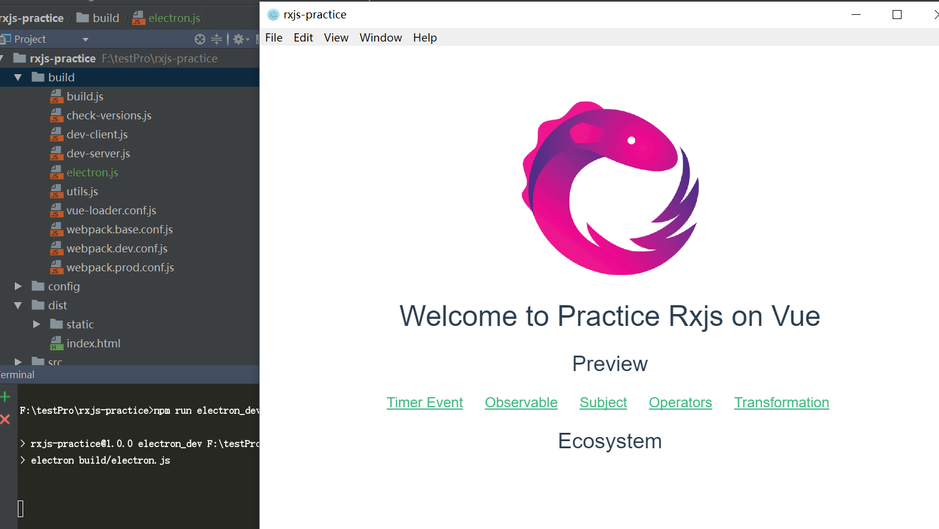Click the RxJS logo image

(610, 188)
